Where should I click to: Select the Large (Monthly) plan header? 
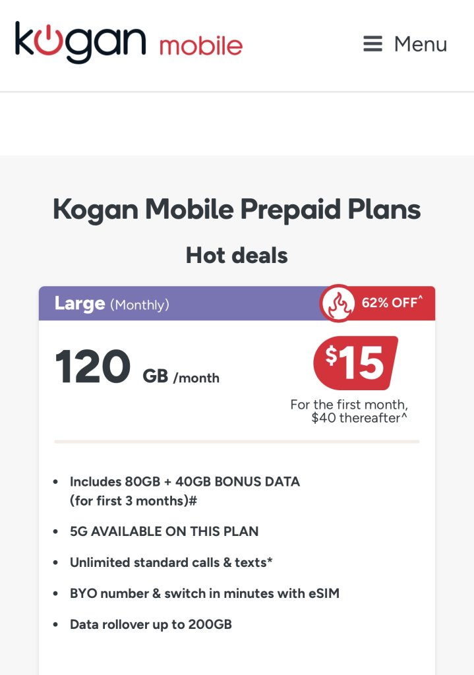112,304
